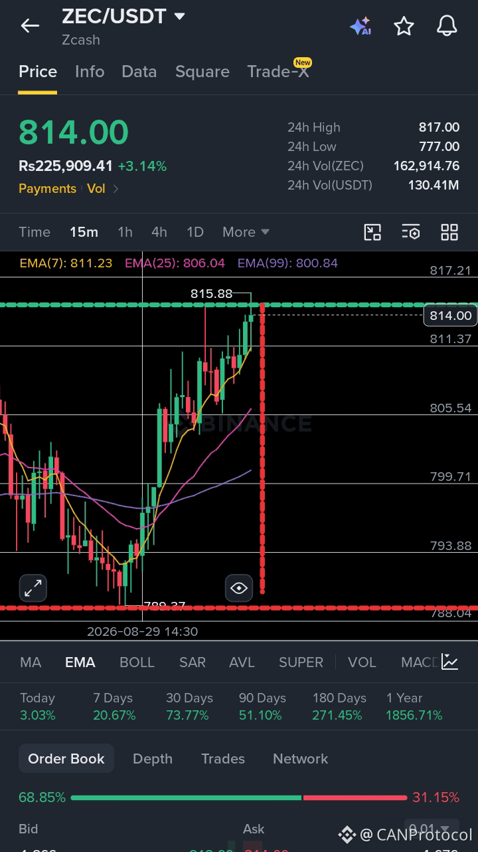Expand chart to fullscreen
The height and width of the screenshot is (852, 478).
pyautogui.click(x=33, y=588)
